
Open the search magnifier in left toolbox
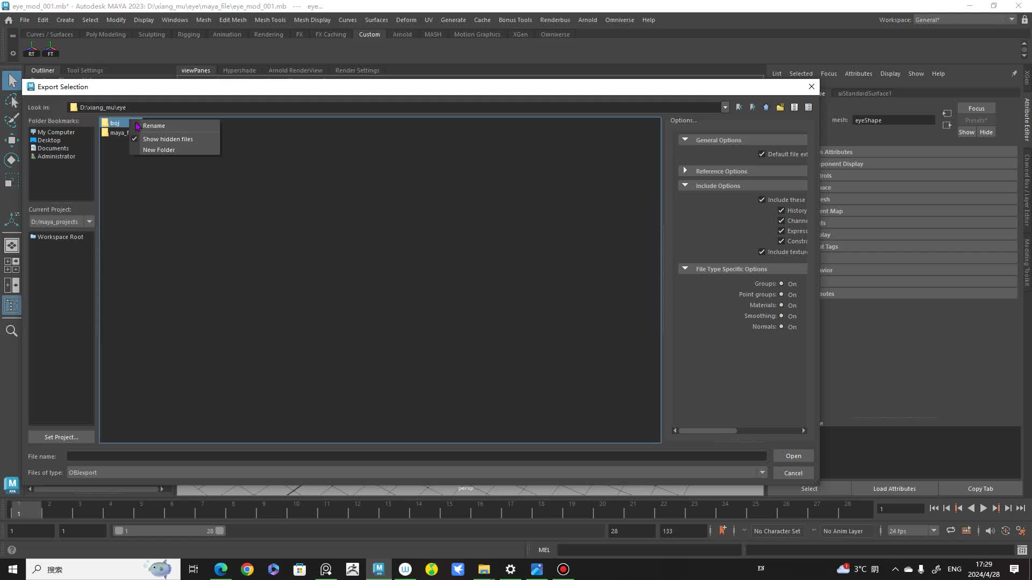[12, 331]
